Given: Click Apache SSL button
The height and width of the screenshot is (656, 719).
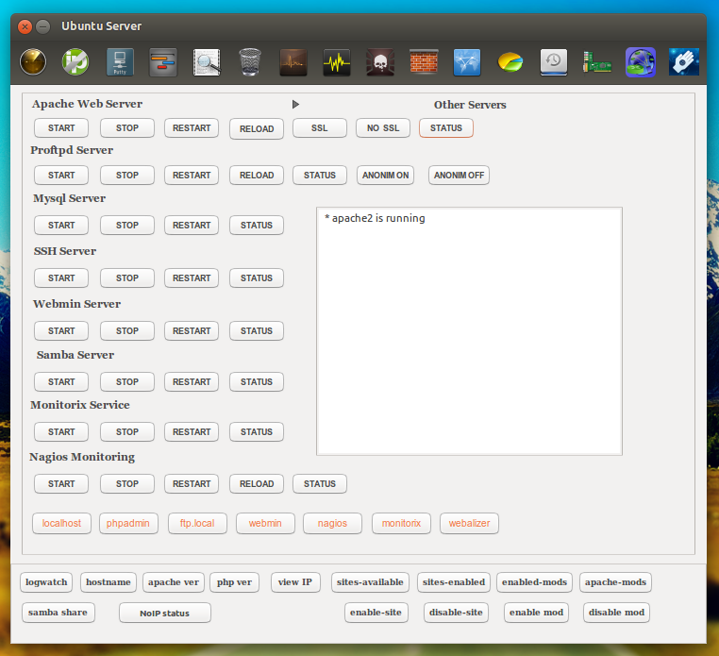Looking at the screenshot, I should 320,128.
